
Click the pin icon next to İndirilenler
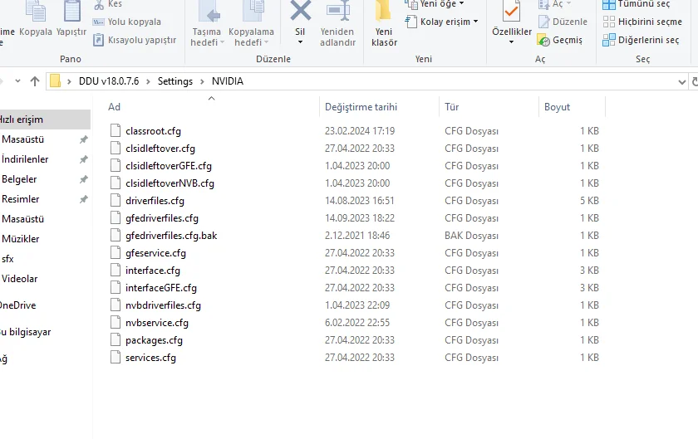[83, 159]
